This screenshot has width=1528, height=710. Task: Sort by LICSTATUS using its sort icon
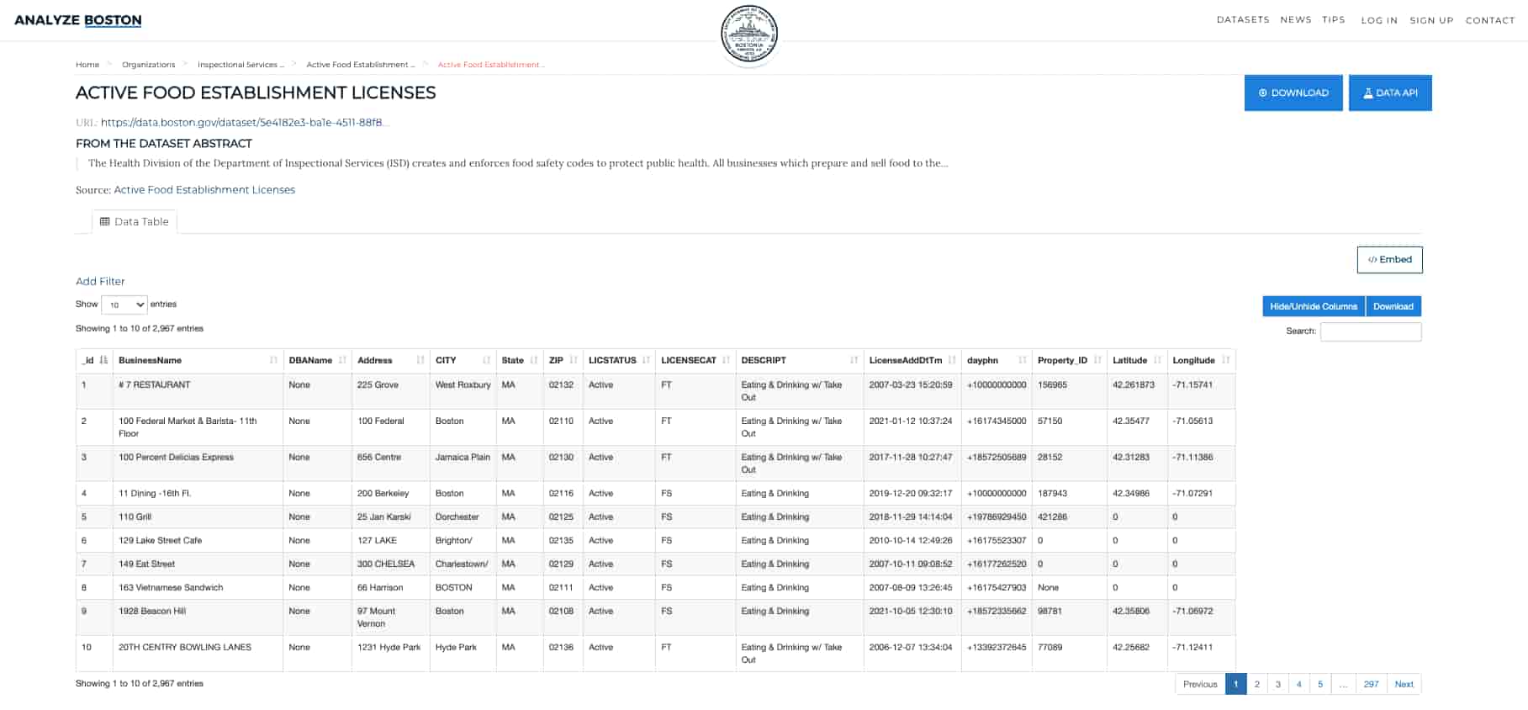646,360
